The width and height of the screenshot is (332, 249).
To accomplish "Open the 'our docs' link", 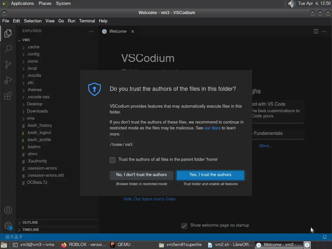I will tap(212, 128).
